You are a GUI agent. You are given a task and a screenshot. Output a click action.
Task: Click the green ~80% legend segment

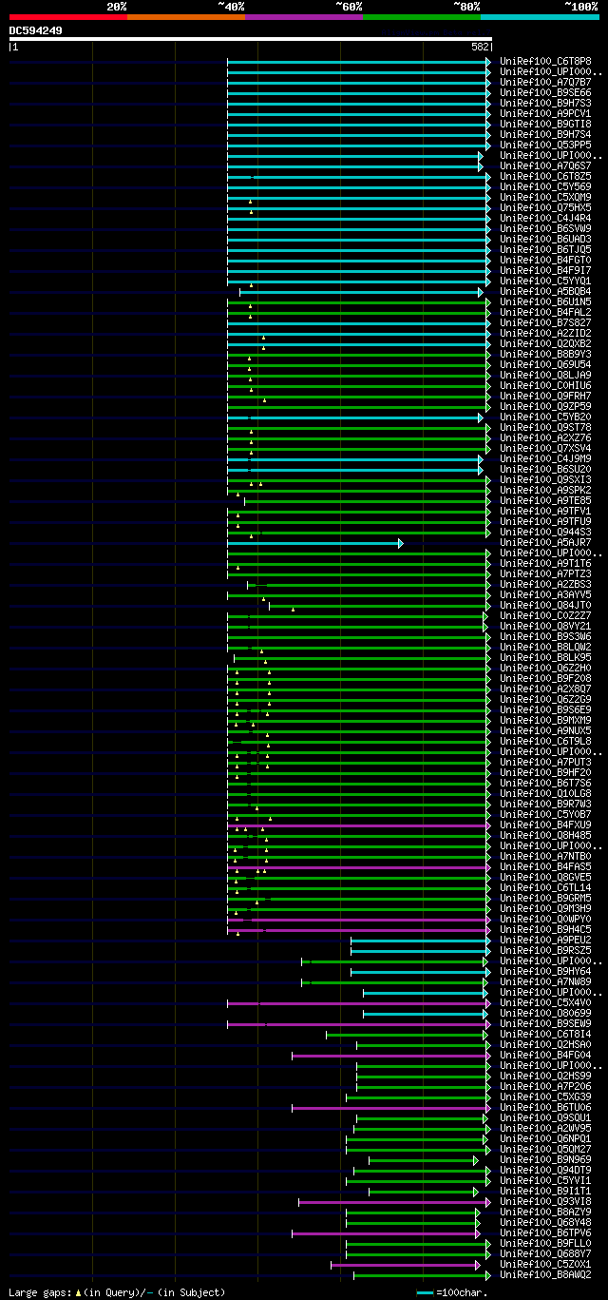coord(422,16)
